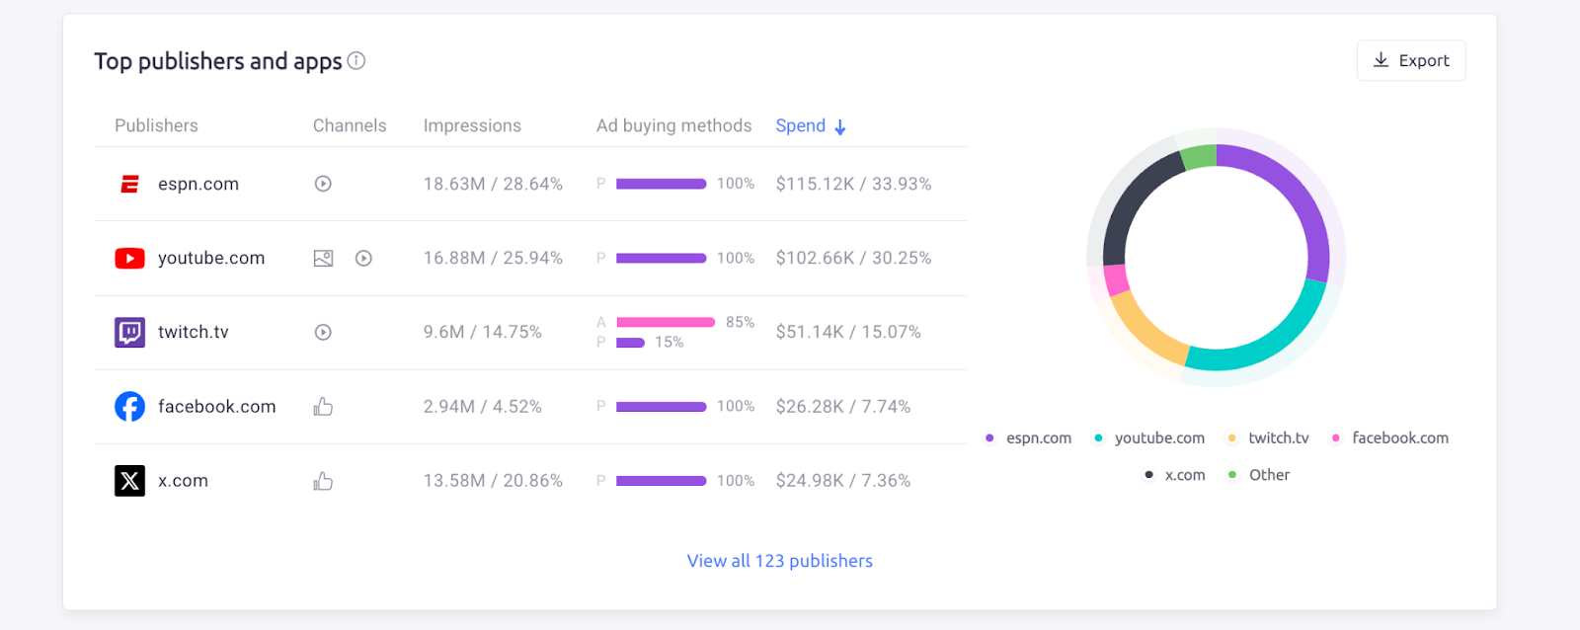Image resolution: width=1580 pixels, height=630 pixels.
Task: Click the Impressions column header
Action: click(x=471, y=125)
